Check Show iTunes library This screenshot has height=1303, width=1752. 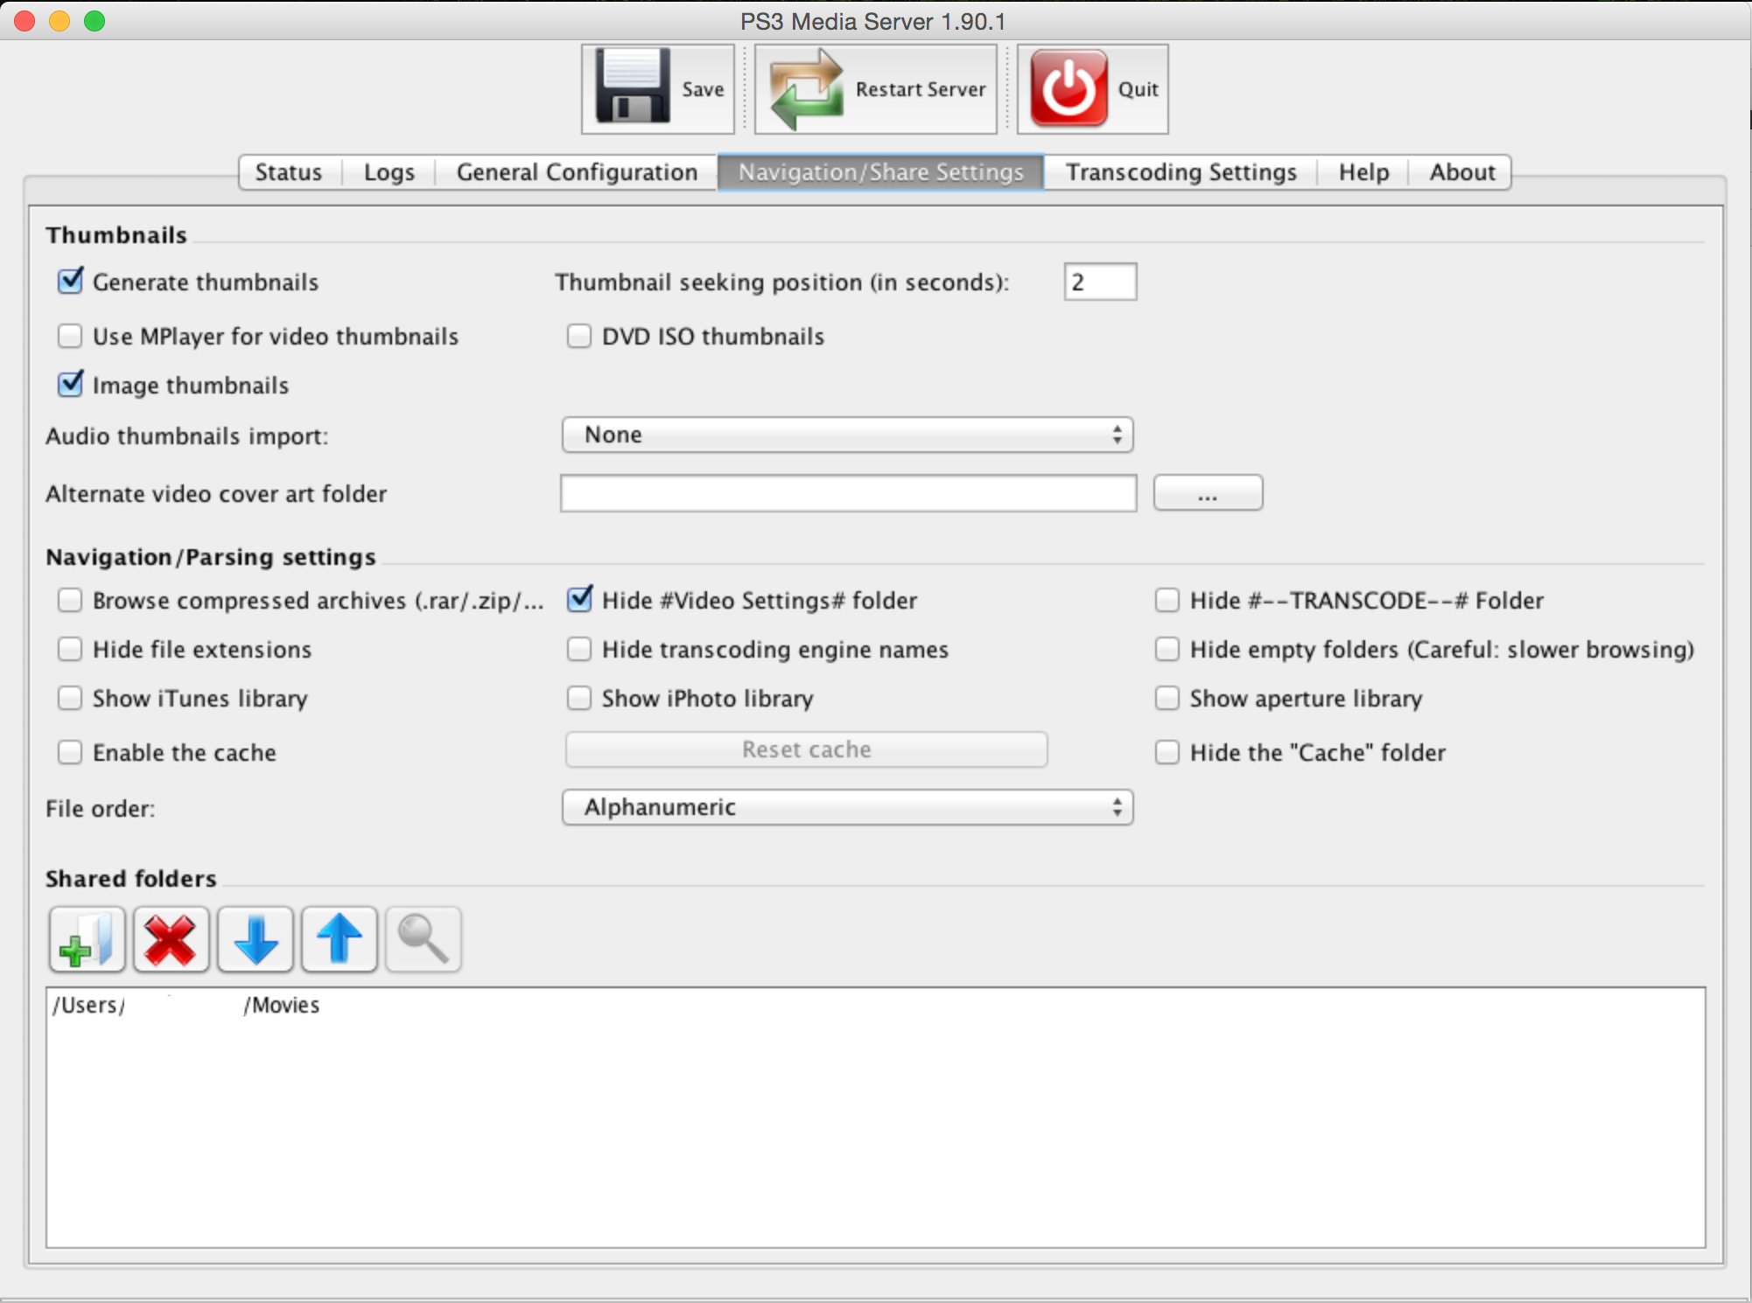click(x=70, y=698)
